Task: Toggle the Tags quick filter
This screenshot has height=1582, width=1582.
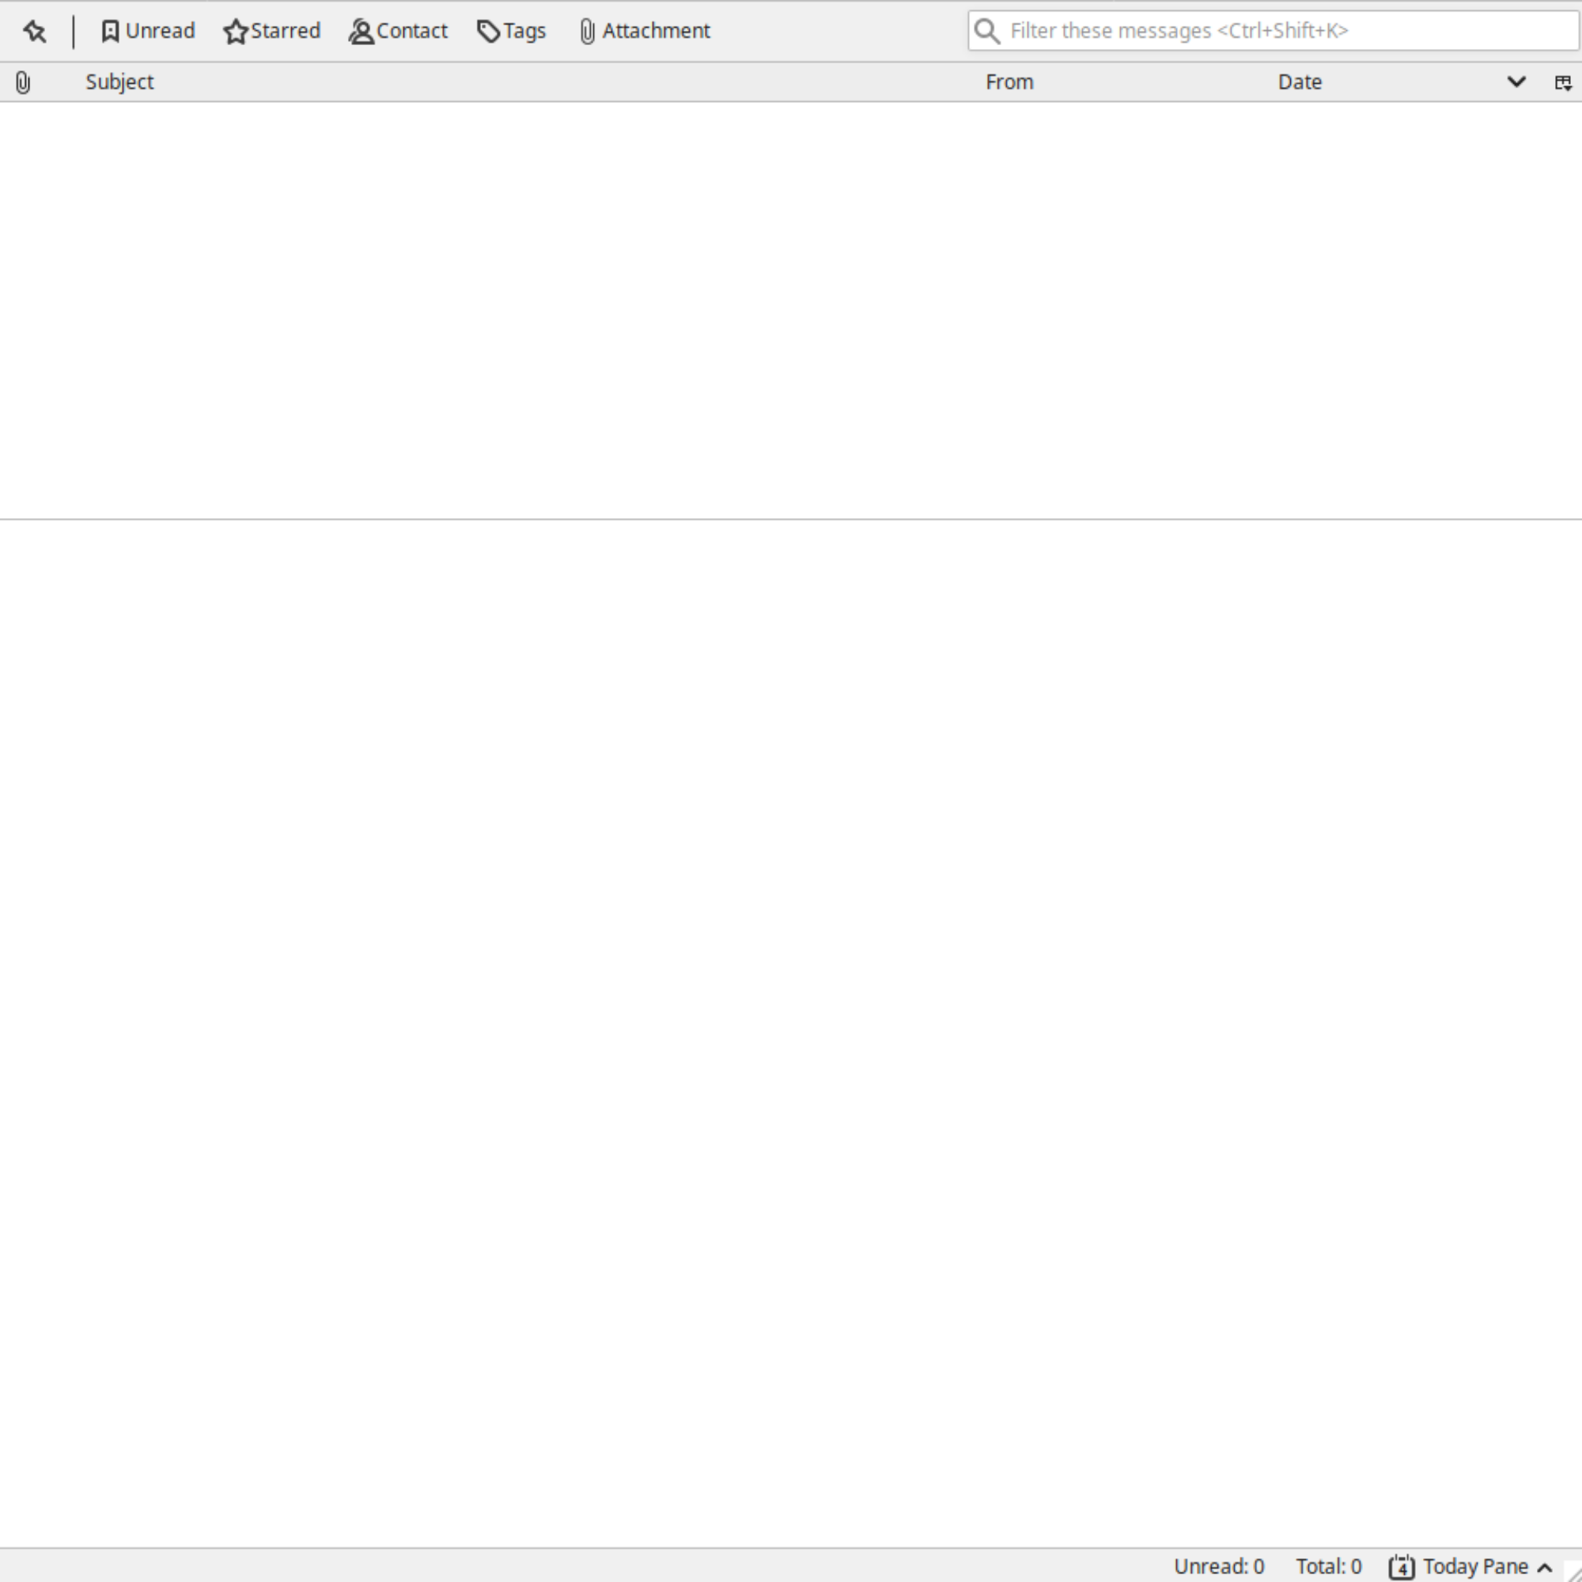Action: [511, 31]
